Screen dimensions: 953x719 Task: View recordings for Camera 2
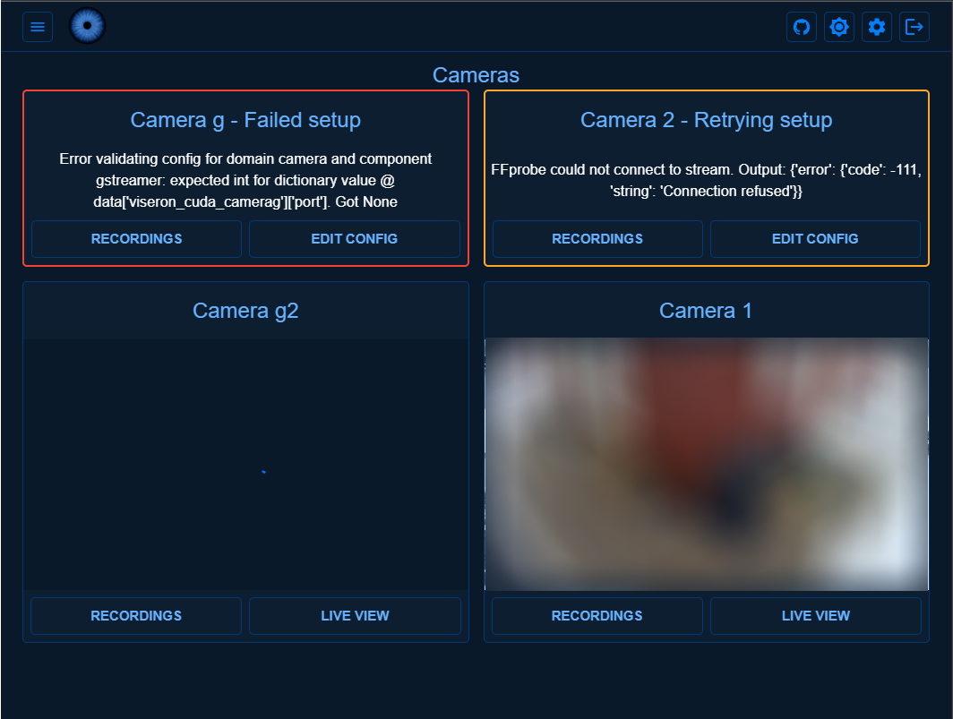(x=597, y=239)
